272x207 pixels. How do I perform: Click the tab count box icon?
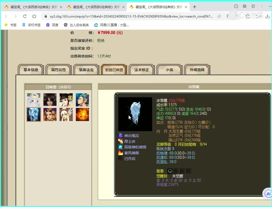pyautogui.click(x=236, y=7)
